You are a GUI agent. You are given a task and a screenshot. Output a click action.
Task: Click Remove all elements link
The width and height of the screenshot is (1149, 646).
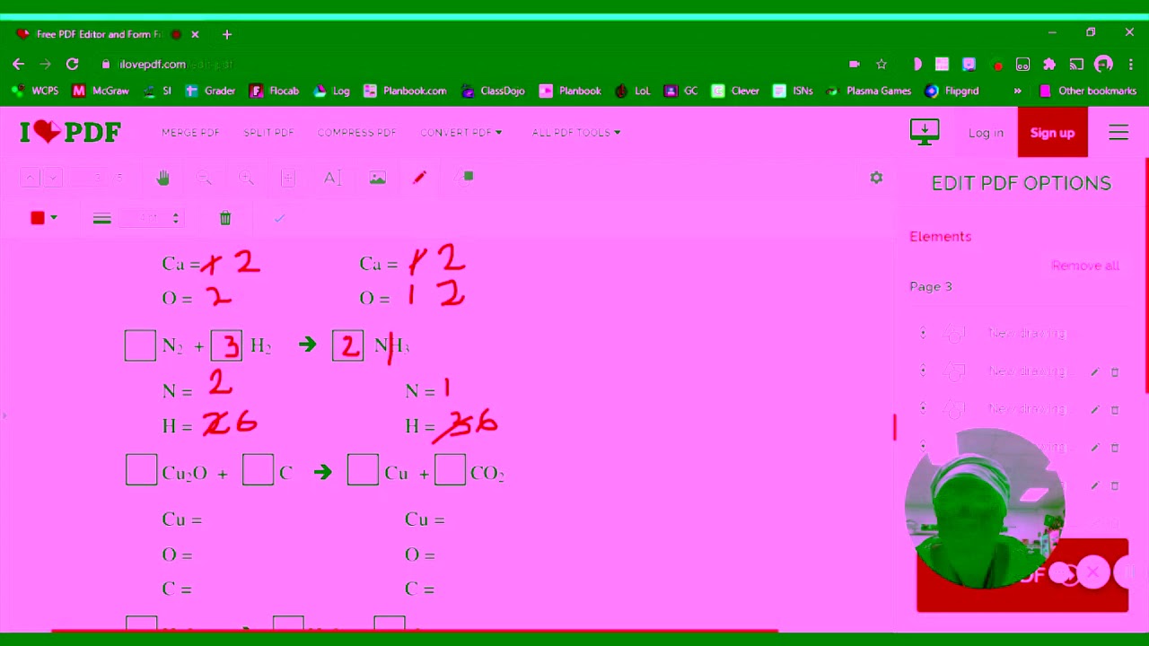coord(1085,266)
